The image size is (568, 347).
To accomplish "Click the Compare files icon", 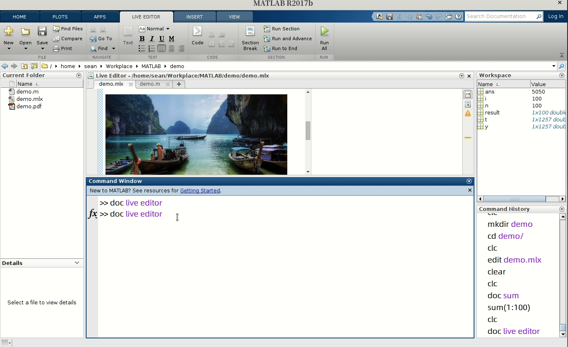I will point(56,39).
